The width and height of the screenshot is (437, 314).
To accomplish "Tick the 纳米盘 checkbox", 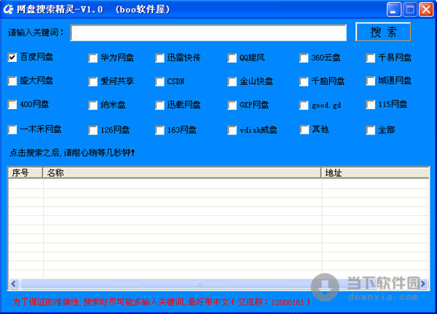I will click(92, 105).
